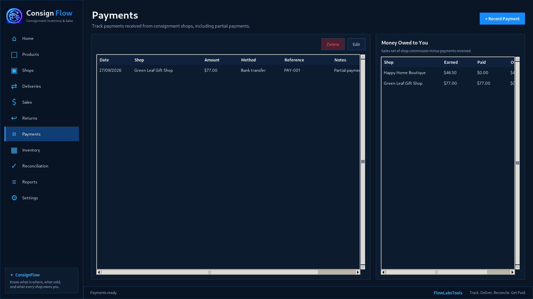This screenshot has width=533, height=299.
Task: Select the PAY-001 reference cell
Action: point(292,70)
